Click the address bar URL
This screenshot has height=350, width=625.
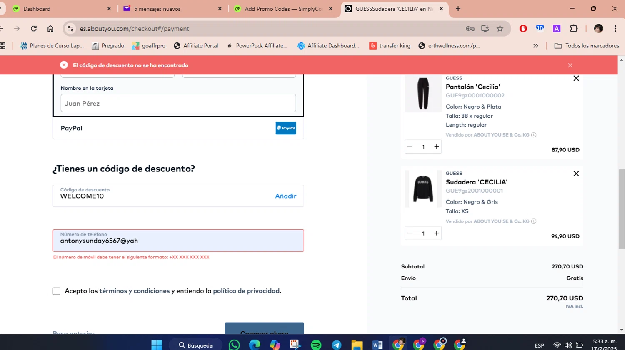point(134,29)
